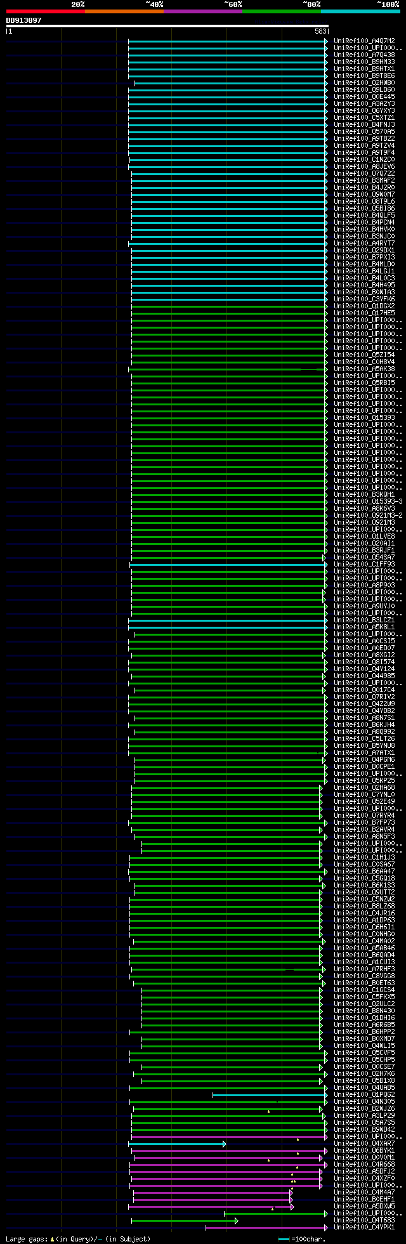This screenshot has height=1244, width=406.
Task: Select the UniRef100_Q9LD60 entry
Action: coord(364,90)
